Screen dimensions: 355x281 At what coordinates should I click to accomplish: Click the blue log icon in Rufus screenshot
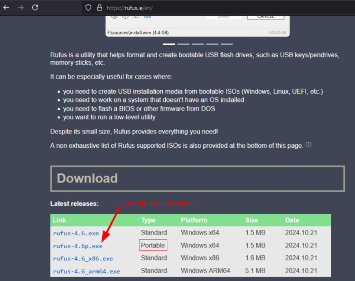click(147, 16)
